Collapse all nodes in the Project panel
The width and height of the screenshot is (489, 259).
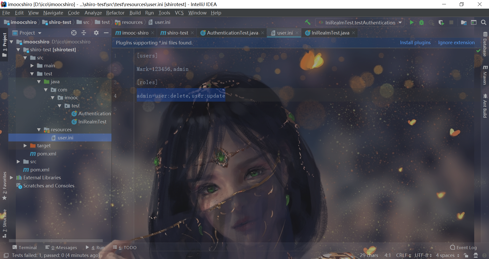84,33
